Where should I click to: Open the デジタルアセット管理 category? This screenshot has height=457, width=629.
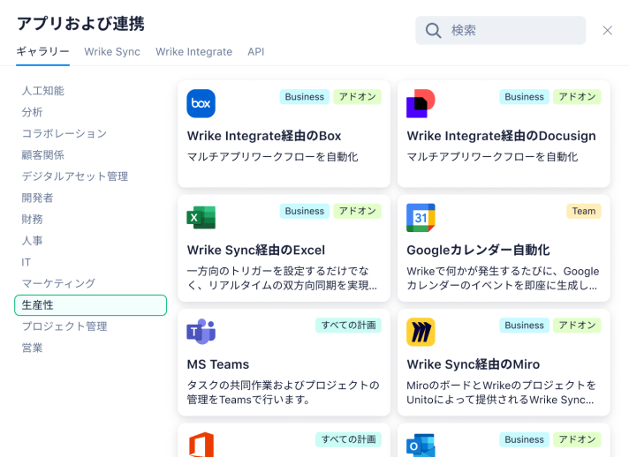pos(75,176)
